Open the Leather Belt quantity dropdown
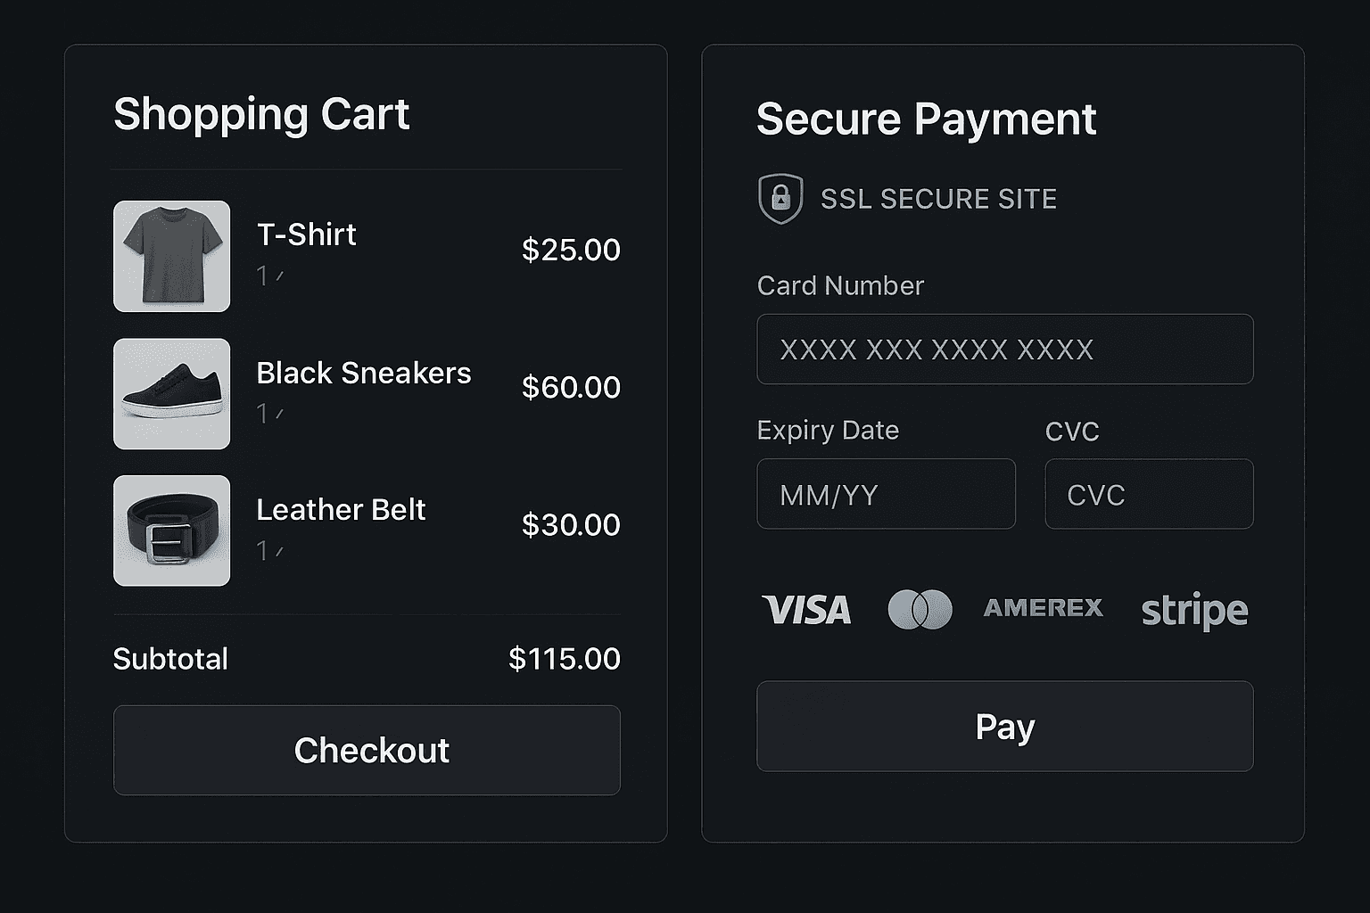 coord(270,551)
